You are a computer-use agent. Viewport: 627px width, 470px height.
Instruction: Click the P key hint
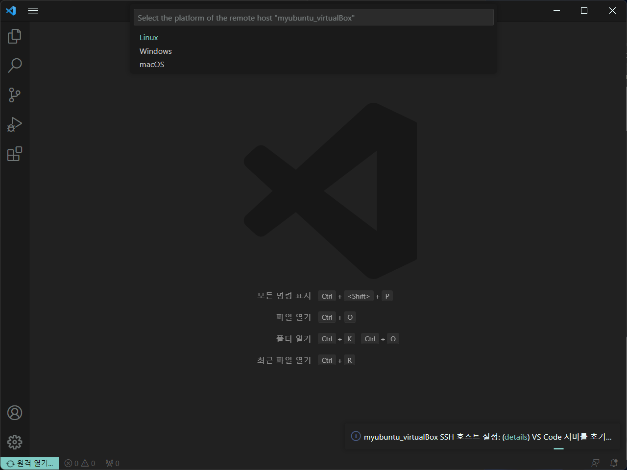click(387, 296)
